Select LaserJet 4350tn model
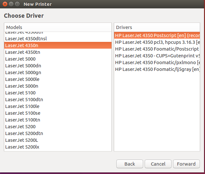 58,52
